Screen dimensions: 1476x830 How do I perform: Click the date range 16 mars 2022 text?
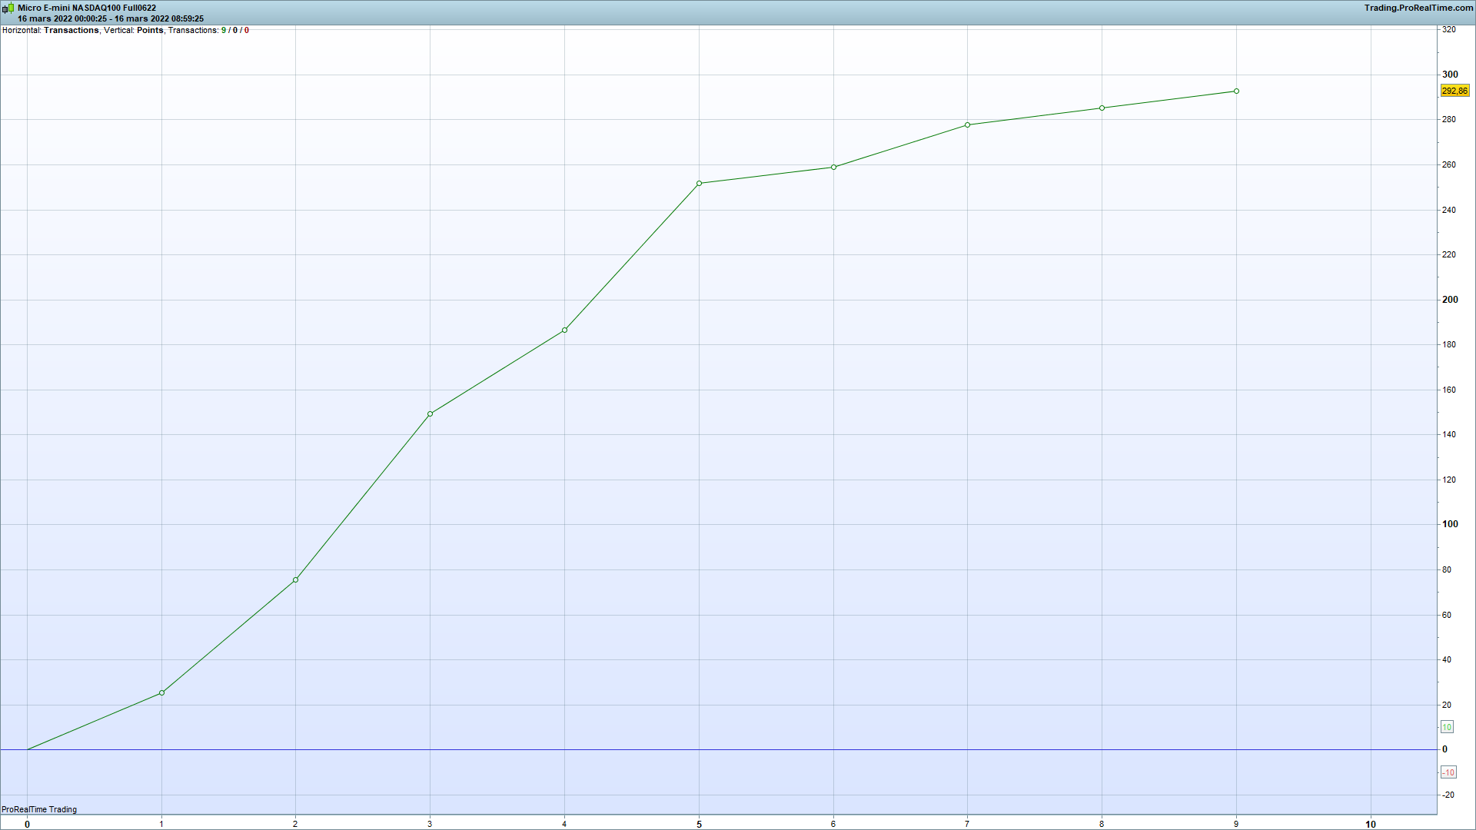111,18
